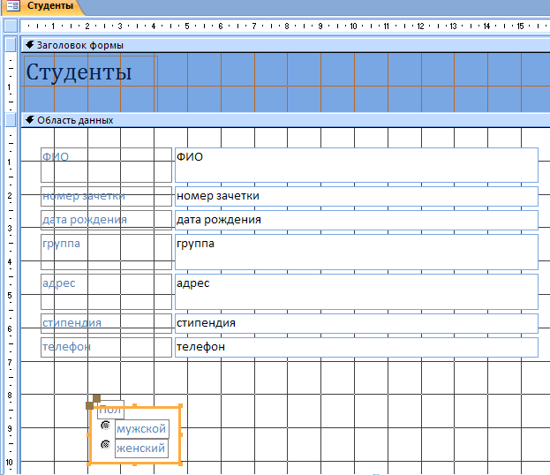Click the vertical ruler at mark 5 in data area
550x475 pixels.
[10, 296]
